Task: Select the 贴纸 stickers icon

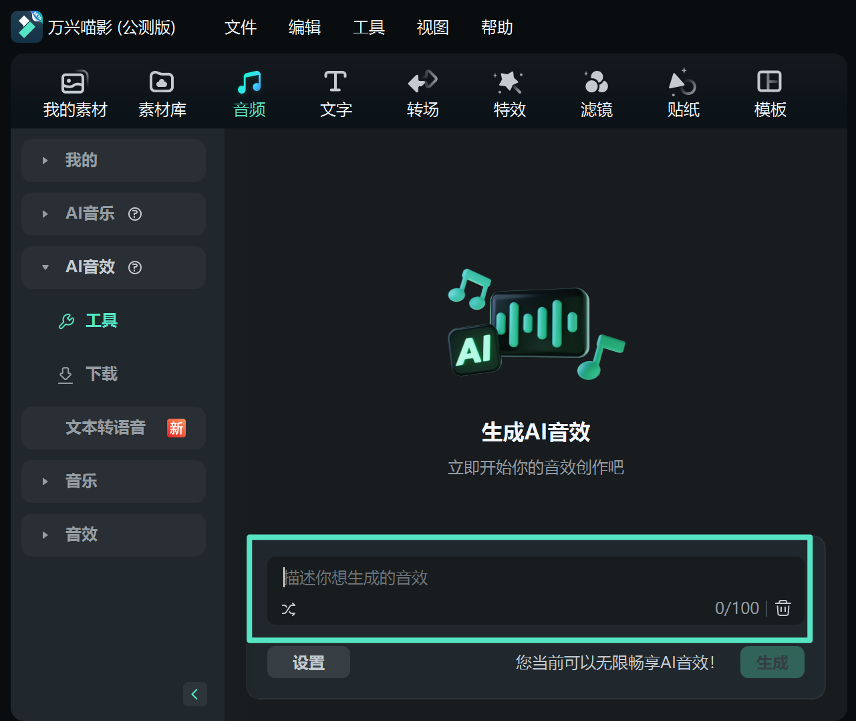Action: click(x=683, y=92)
